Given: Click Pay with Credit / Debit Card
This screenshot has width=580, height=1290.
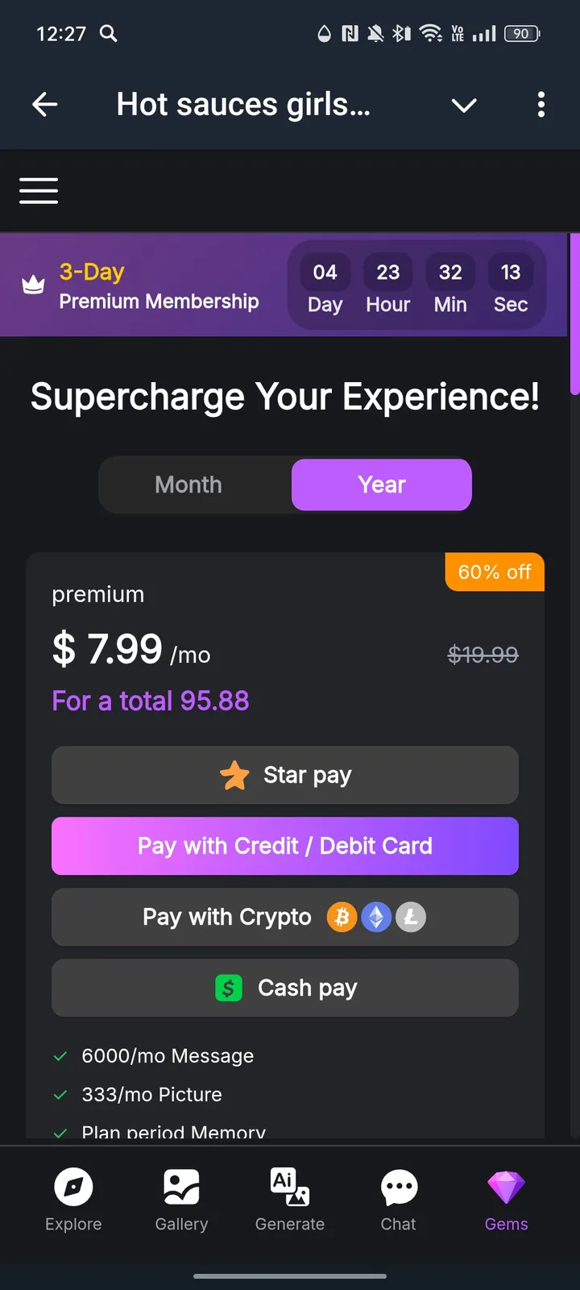Looking at the screenshot, I should click(285, 846).
